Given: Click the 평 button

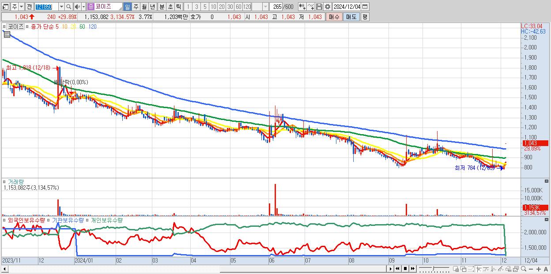Looking at the screenshot, I should (365, 17).
